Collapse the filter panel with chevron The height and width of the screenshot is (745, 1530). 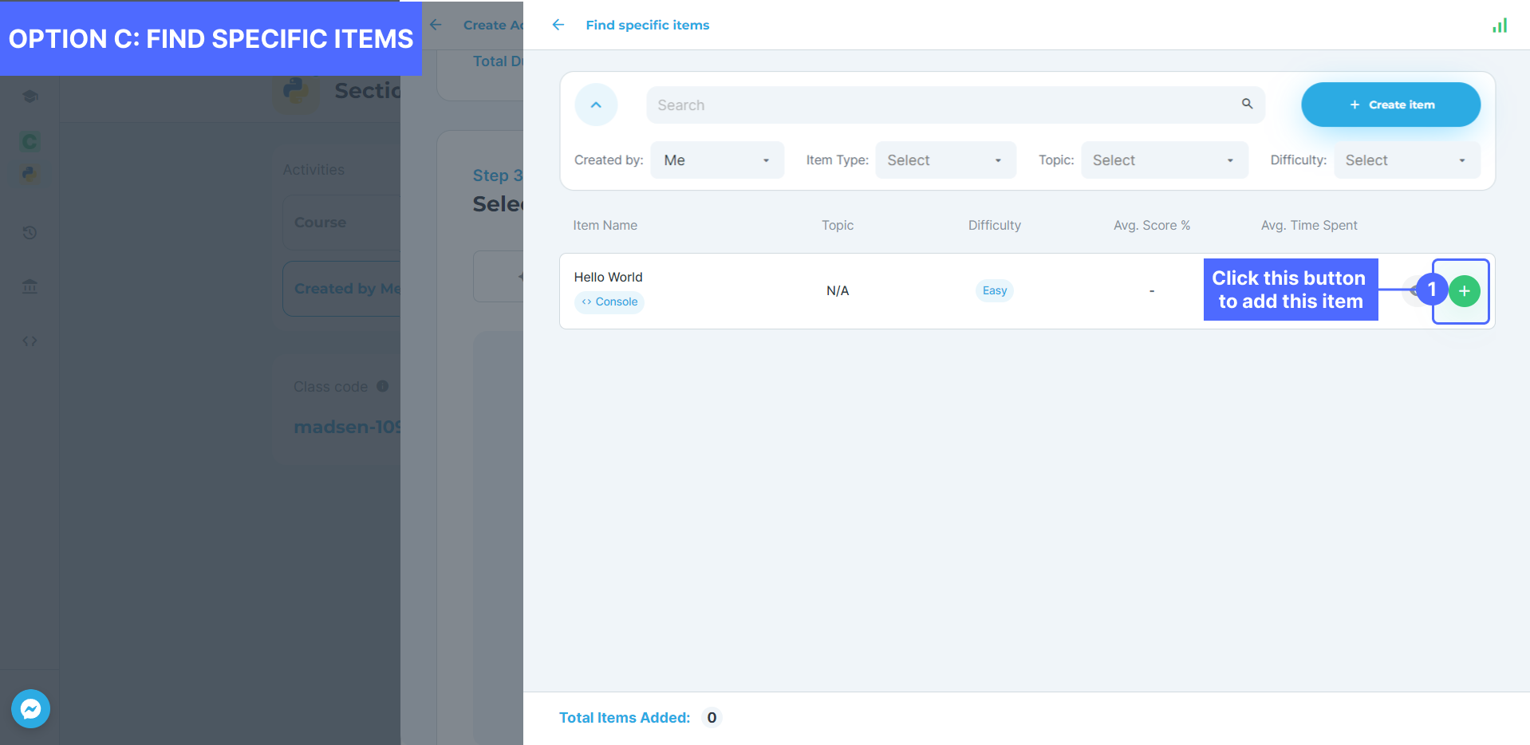(596, 104)
